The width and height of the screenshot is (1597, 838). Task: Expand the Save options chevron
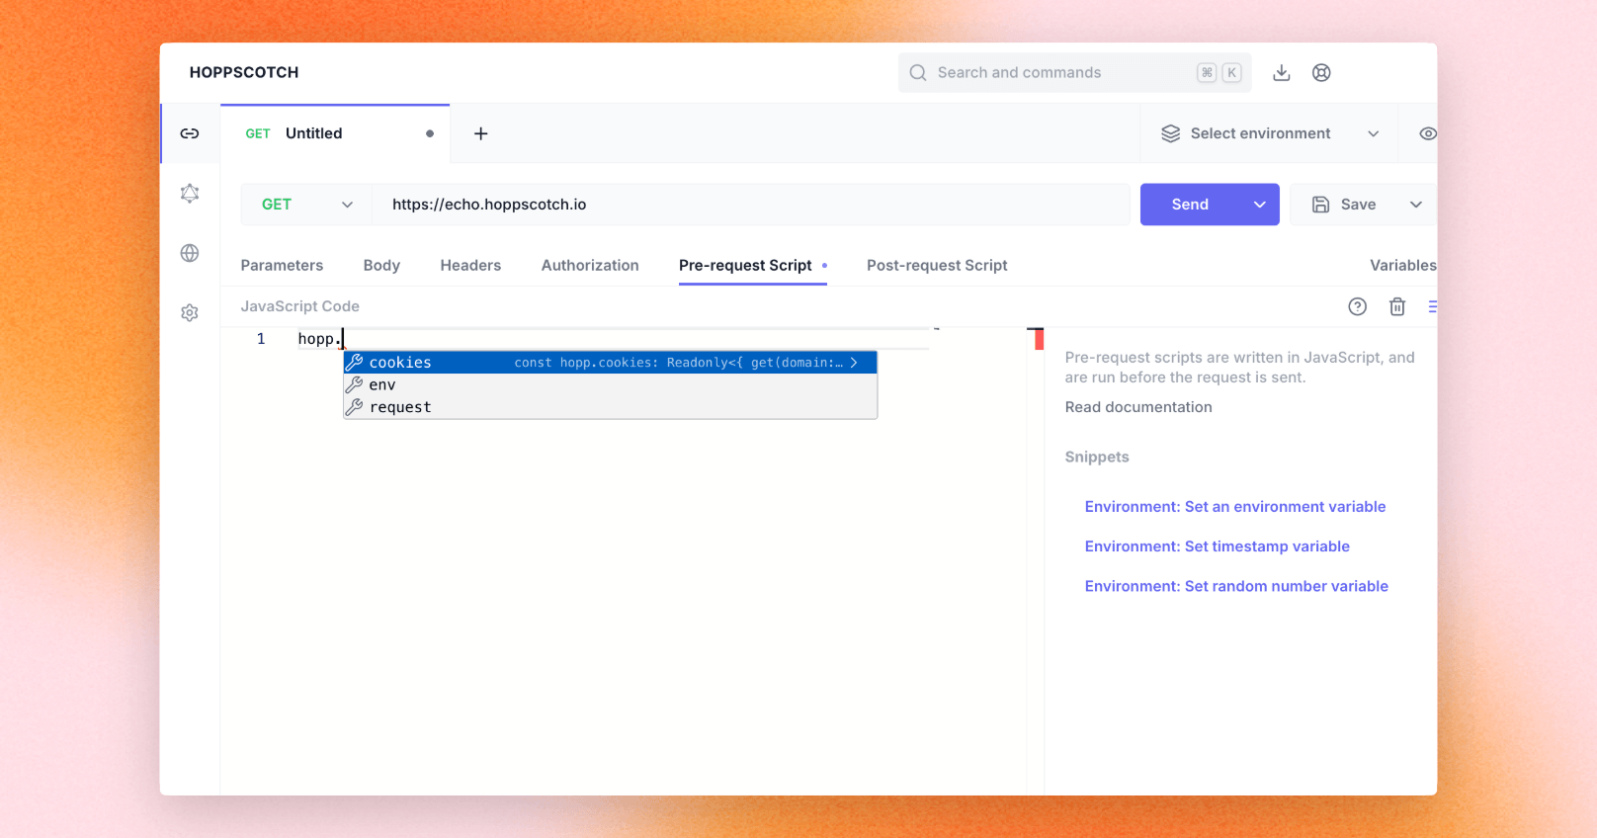tap(1415, 205)
